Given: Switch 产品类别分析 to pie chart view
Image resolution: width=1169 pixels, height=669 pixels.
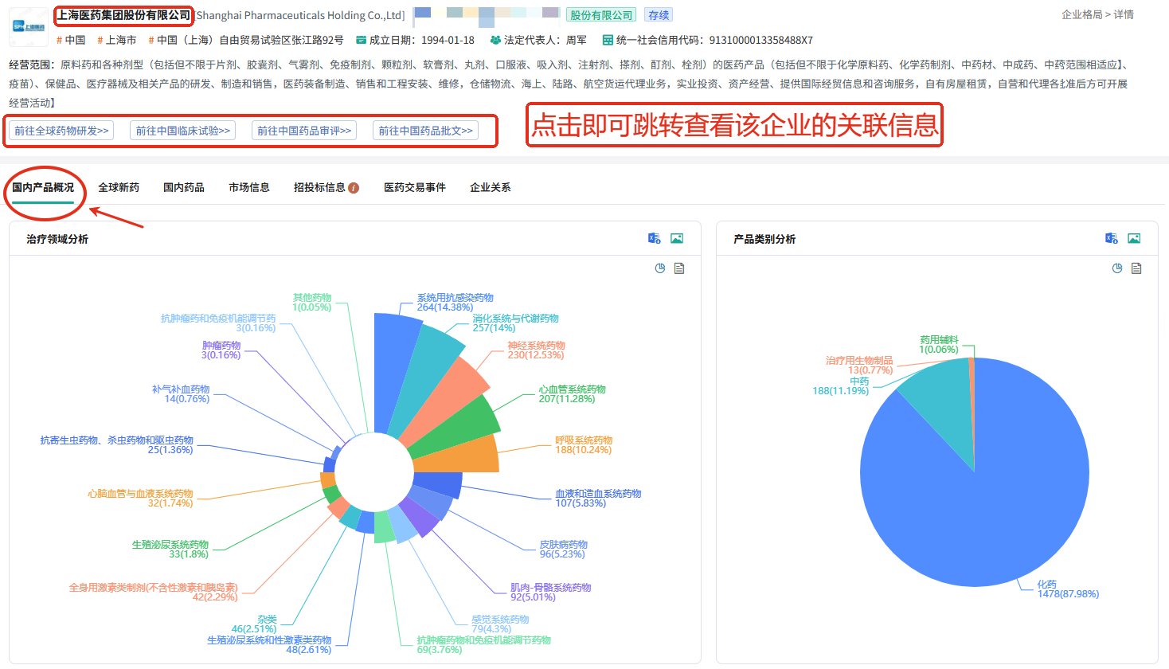Looking at the screenshot, I should tap(1117, 268).
